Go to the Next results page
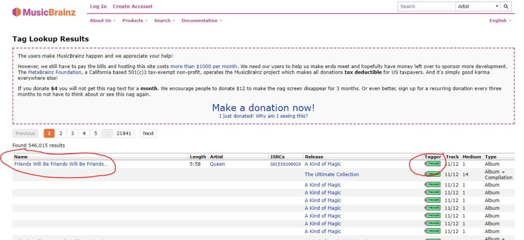Viewport: 524px width, 240px height. 148,134
